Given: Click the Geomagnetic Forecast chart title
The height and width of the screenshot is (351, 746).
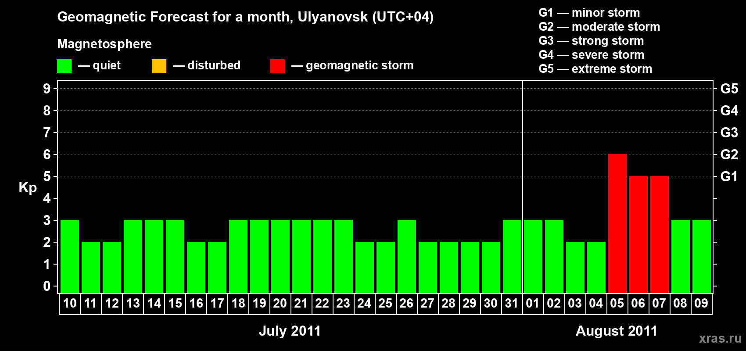Looking at the screenshot, I should click(x=245, y=17).
